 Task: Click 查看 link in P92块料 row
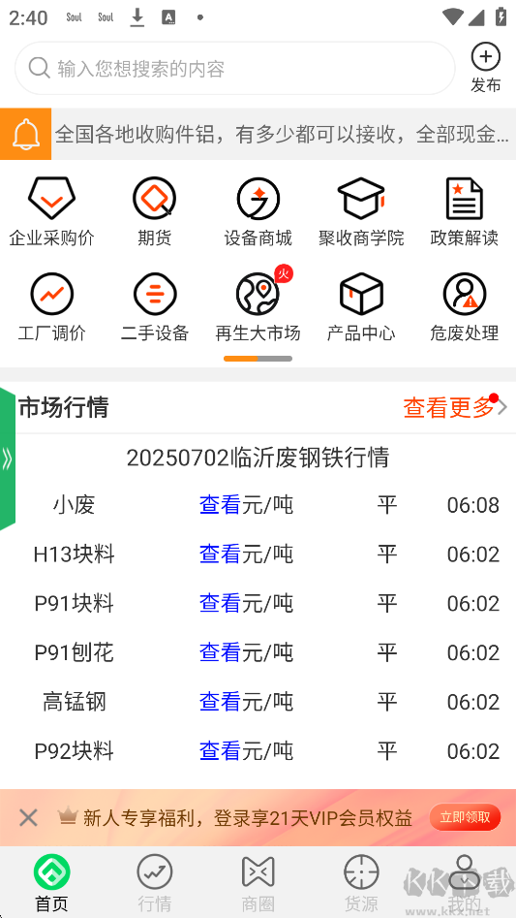(220, 750)
